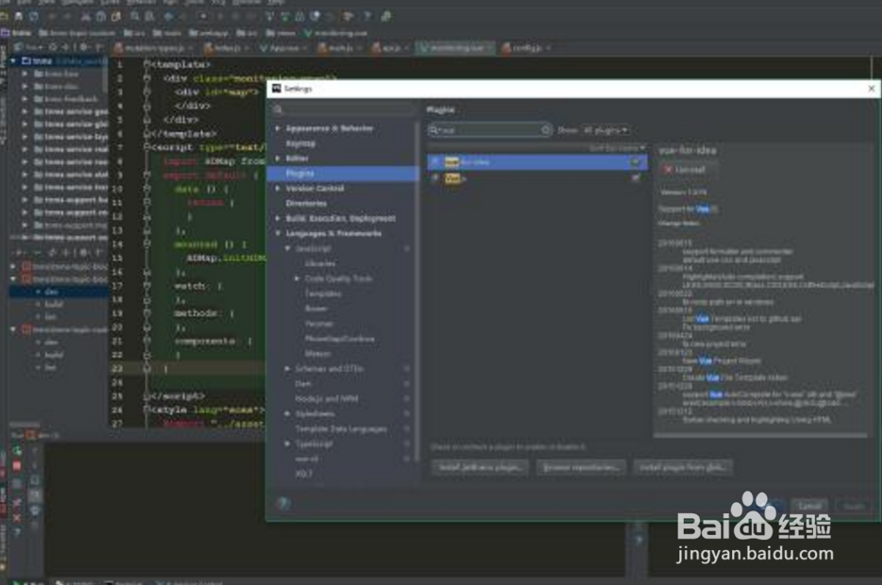Expand the Appearance & Behavior settings node
Image resolution: width=882 pixels, height=585 pixels.
tap(278, 128)
